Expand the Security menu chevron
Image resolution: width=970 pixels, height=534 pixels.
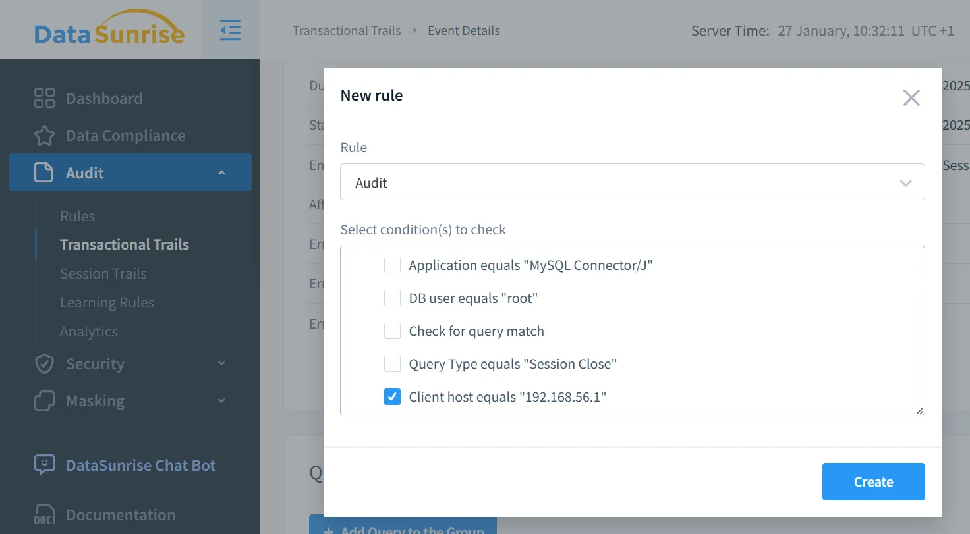point(221,363)
